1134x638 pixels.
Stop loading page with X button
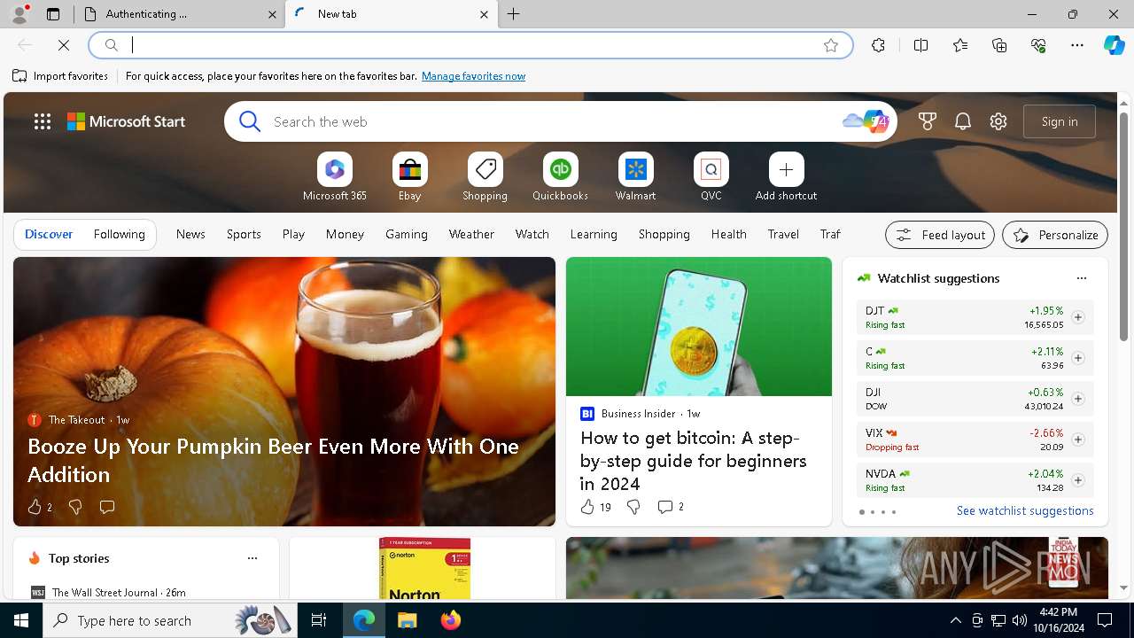pos(64,45)
